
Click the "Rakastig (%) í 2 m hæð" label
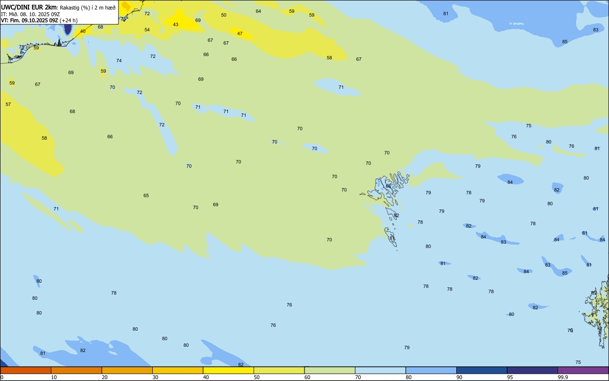pyautogui.click(x=88, y=8)
